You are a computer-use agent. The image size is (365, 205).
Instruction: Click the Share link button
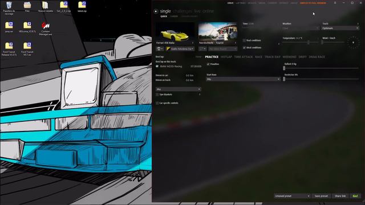tap(340, 196)
